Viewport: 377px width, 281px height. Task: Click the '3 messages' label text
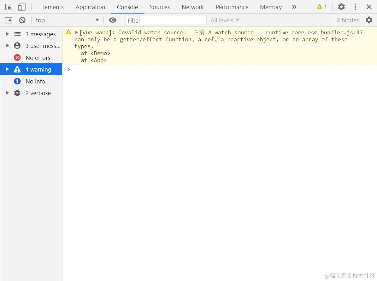coord(41,34)
